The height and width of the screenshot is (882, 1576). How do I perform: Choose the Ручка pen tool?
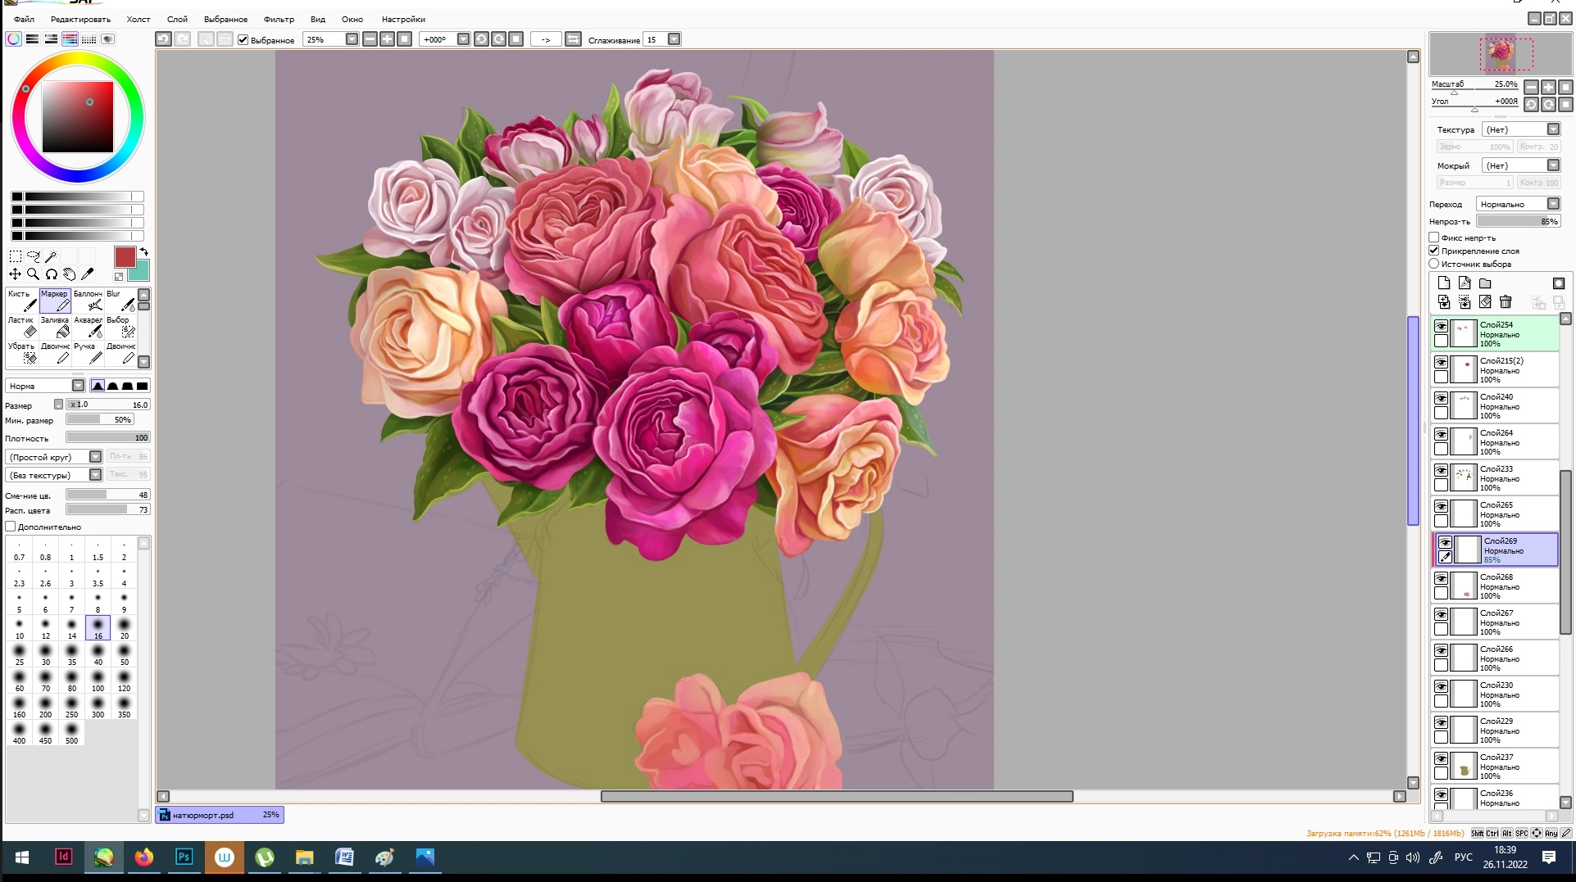pyautogui.click(x=88, y=354)
